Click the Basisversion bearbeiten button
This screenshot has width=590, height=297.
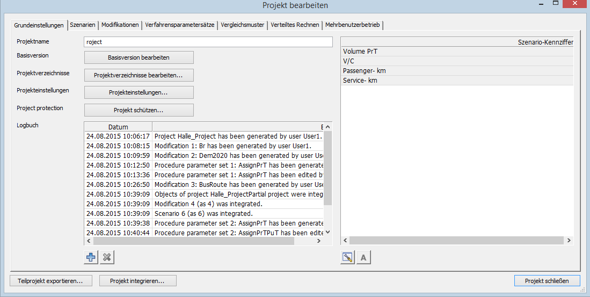pyautogui.click(x=139, y=57)
